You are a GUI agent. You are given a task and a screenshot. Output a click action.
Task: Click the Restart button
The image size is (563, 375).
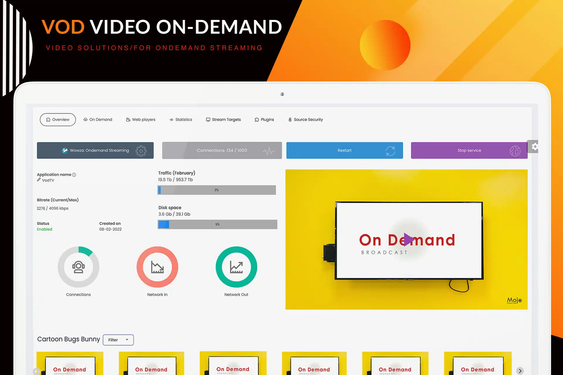(x=344, y=150)
